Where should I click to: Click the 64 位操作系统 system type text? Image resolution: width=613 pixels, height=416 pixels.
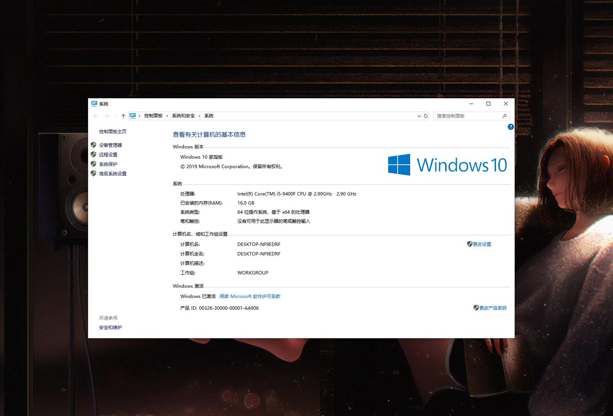click(x=273, y=212)
